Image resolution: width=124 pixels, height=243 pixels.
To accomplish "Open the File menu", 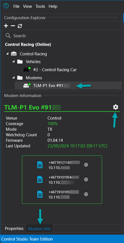I will tap(16, 6).
